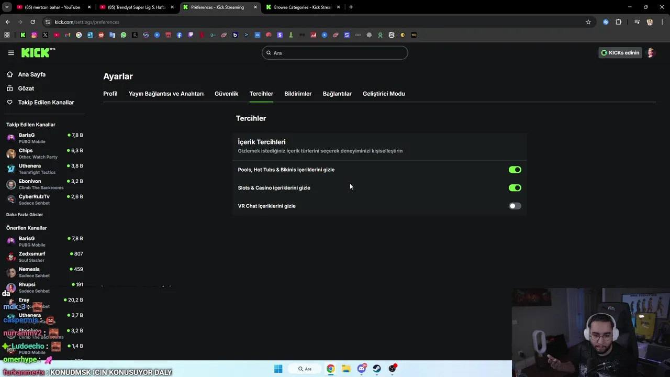Switch to Trendyol Süper Lig browser tab

coord(137,7)
